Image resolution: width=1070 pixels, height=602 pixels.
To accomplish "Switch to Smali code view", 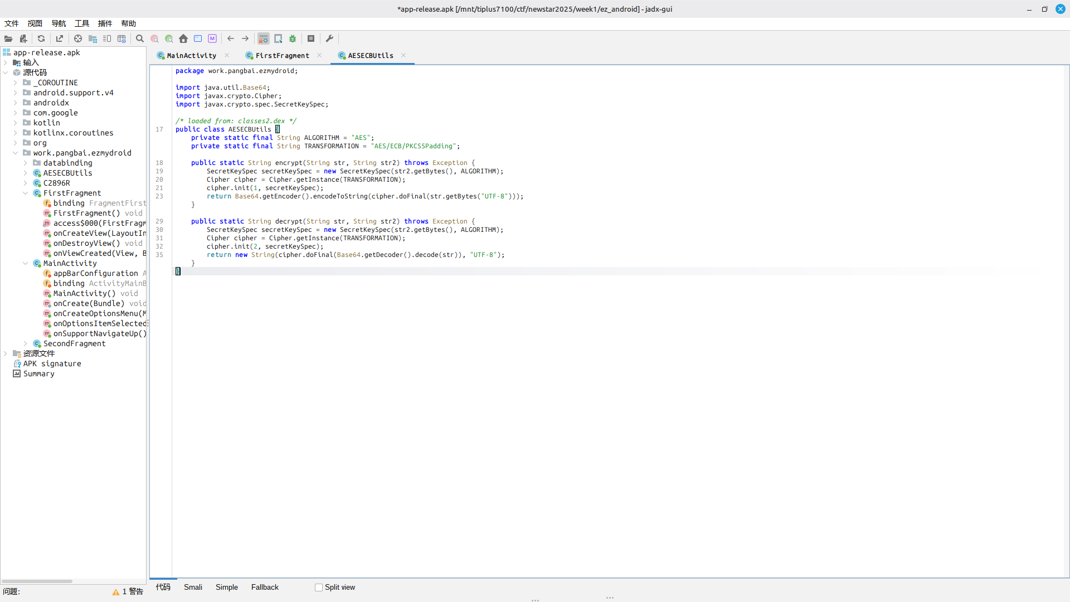I will pyautogui.click(x=193, y=587).
